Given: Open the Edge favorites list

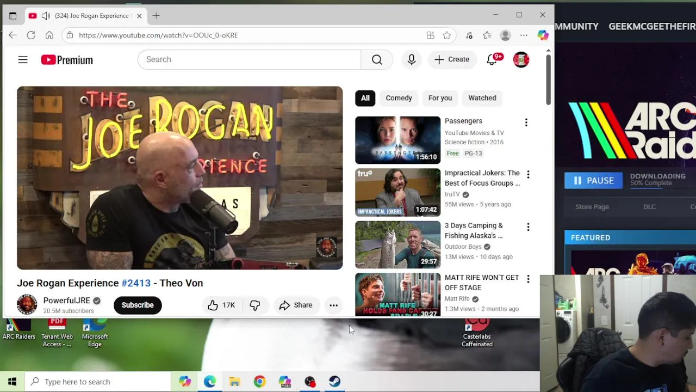Looking at the screenshot, I should [x=487, y=35].
